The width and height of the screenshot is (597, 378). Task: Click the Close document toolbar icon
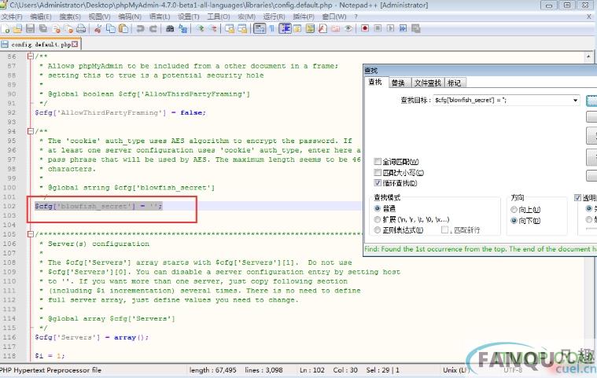pyautogui.click(x=57, y=28)
